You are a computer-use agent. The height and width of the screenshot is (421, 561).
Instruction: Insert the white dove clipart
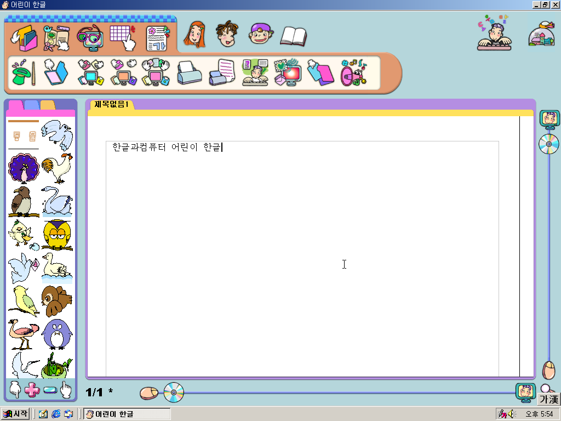pos(57,135)
